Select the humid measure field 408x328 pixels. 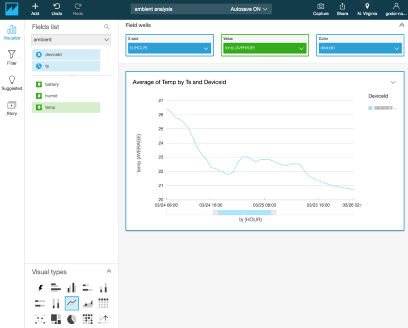tap(66, 96)
